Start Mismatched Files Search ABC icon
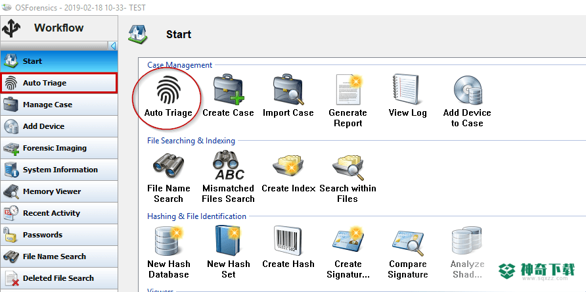This screenshot has width=586, height=292. tap(229, 164)
